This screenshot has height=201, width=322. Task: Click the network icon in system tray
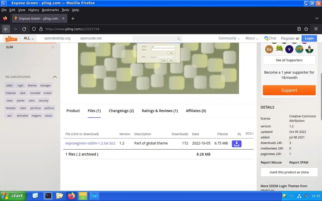tap(299, 196)
